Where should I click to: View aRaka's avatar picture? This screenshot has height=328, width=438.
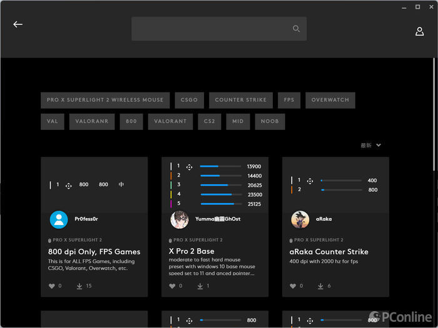(300, 220)
